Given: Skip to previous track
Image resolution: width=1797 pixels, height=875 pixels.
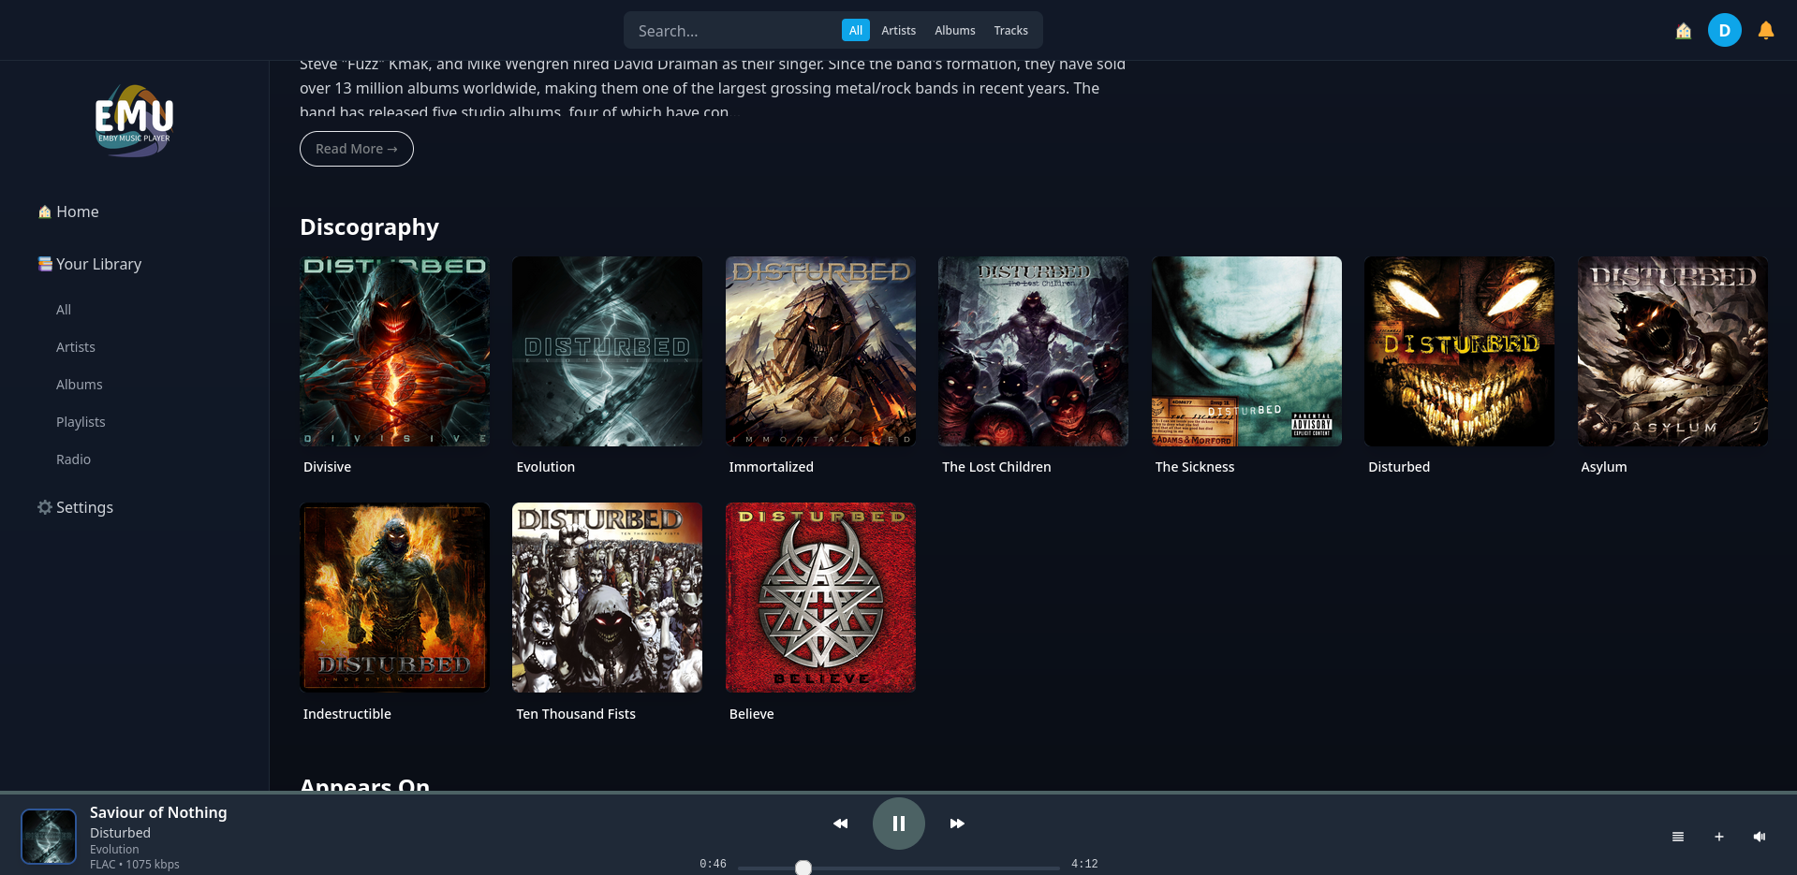Looking at the screenshot, I should pos(841,824).
